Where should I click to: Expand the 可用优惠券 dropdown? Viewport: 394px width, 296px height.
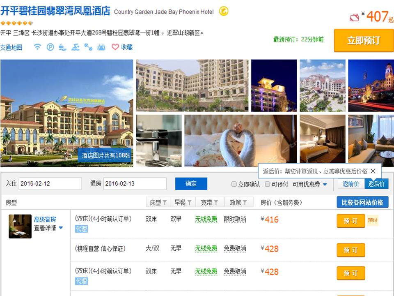(x=310, y=184)
